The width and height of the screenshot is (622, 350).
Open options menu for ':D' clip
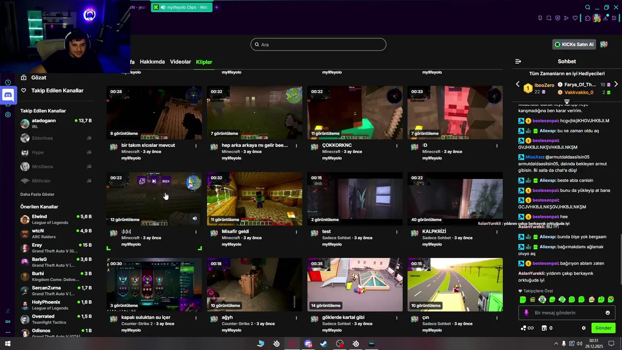[x=497, y=145]
